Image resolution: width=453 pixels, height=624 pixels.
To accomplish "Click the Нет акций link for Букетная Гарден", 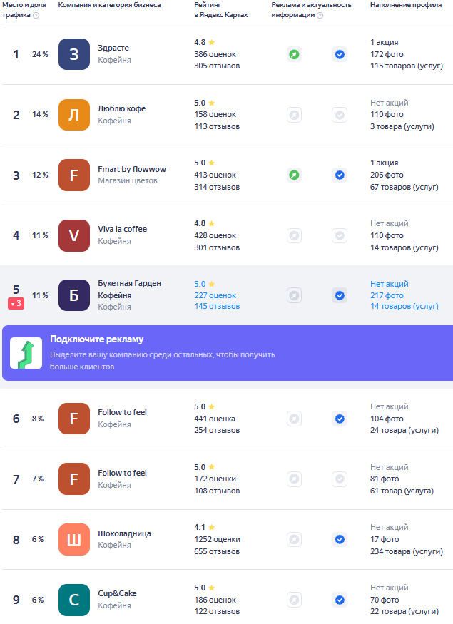I will [x=390, y=284].
